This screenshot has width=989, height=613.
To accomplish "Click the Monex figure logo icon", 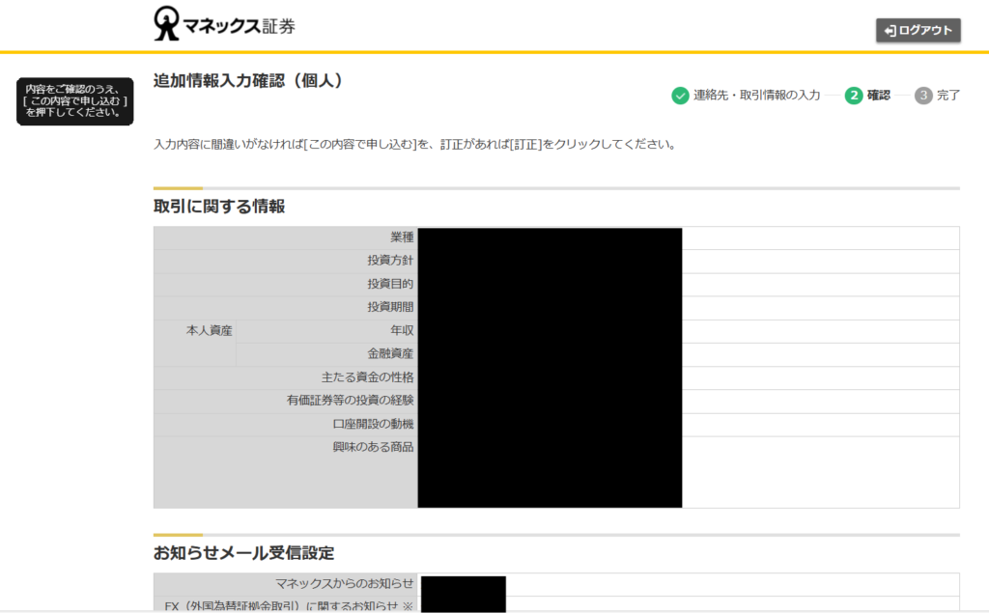I will pyautogui.click(x=167, y=24).
